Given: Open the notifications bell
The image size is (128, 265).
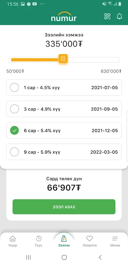Looking at the screenshot, I should [119, 17].
